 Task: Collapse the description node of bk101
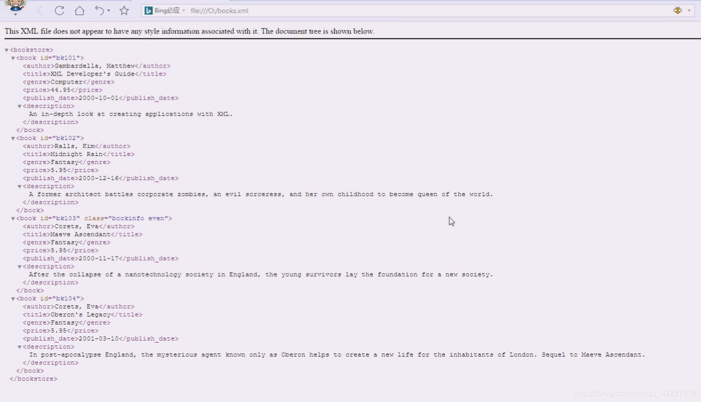(x=20, y=106)
